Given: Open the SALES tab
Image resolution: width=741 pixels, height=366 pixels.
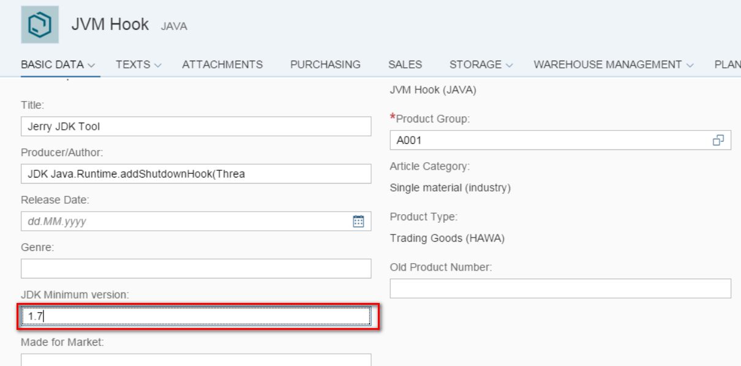Looking at the screenshot, I should [x=405, y=64].
